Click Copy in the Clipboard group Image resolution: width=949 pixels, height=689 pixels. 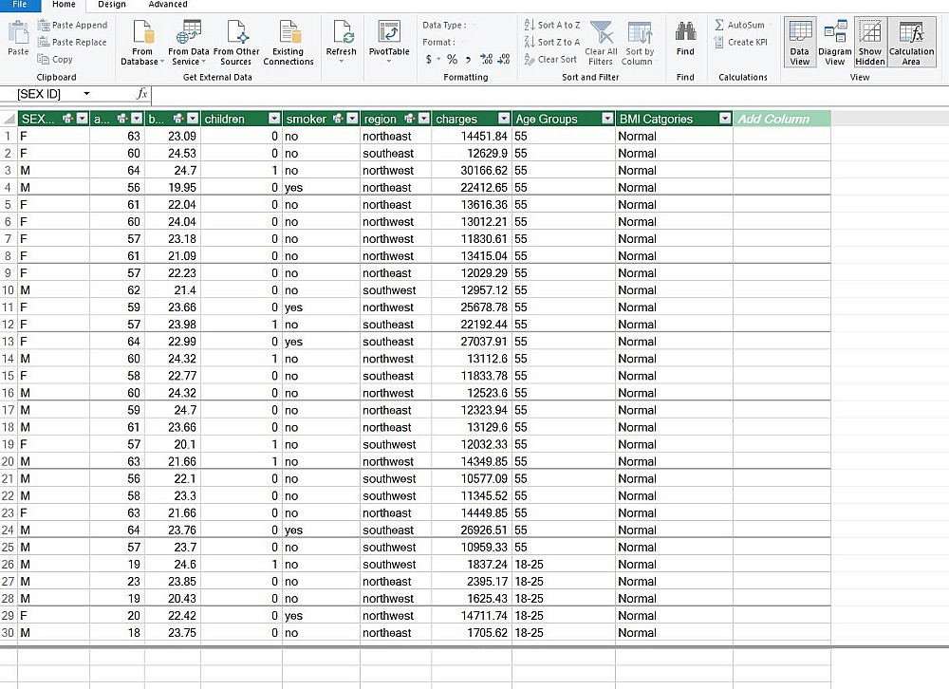[55, 59]
